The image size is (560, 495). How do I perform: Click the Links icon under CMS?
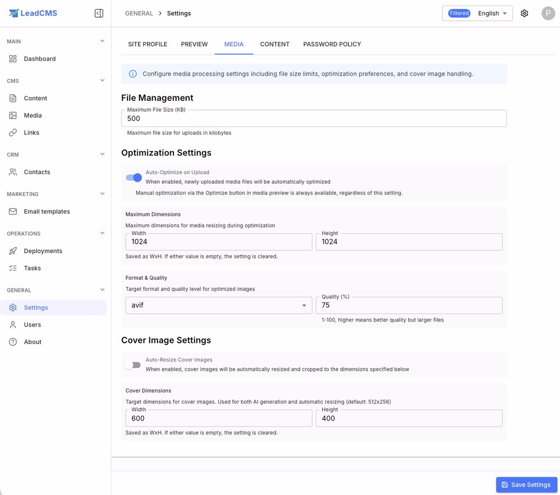pyautogui.click(x=13, y=132)
